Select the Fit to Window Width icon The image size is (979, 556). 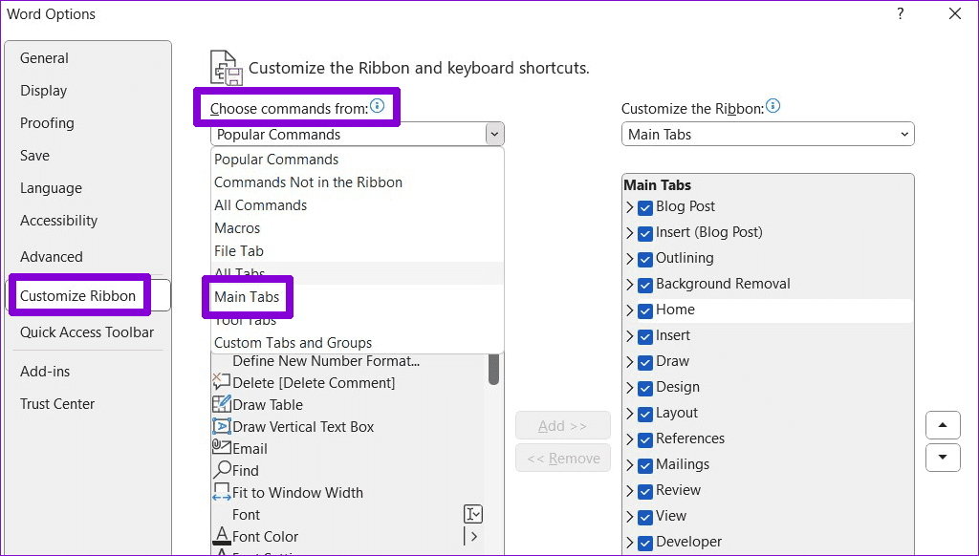(222, 492)
